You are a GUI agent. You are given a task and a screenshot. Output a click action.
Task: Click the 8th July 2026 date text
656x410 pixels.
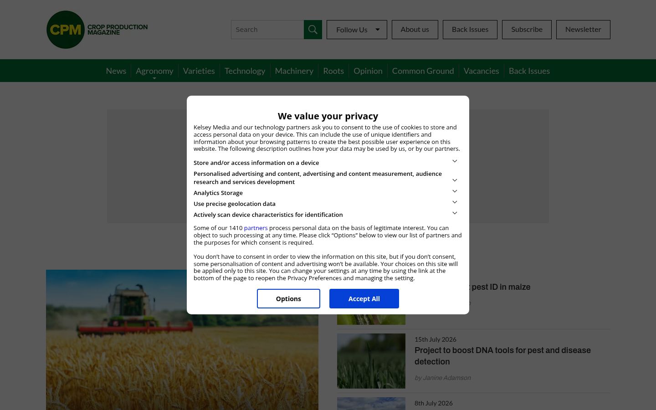pyautogui.click(x=434, y=403)
